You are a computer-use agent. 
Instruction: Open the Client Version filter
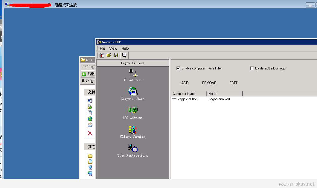[x=132, y=132]
